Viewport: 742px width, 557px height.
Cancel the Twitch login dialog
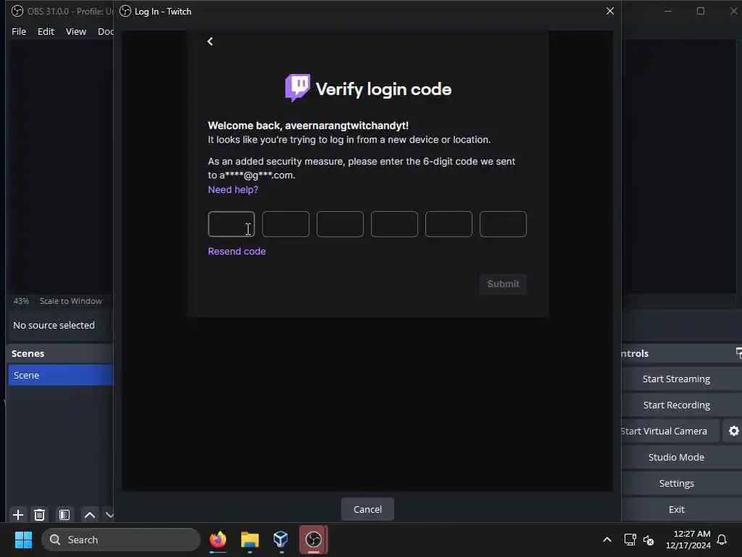pos(367,509)
